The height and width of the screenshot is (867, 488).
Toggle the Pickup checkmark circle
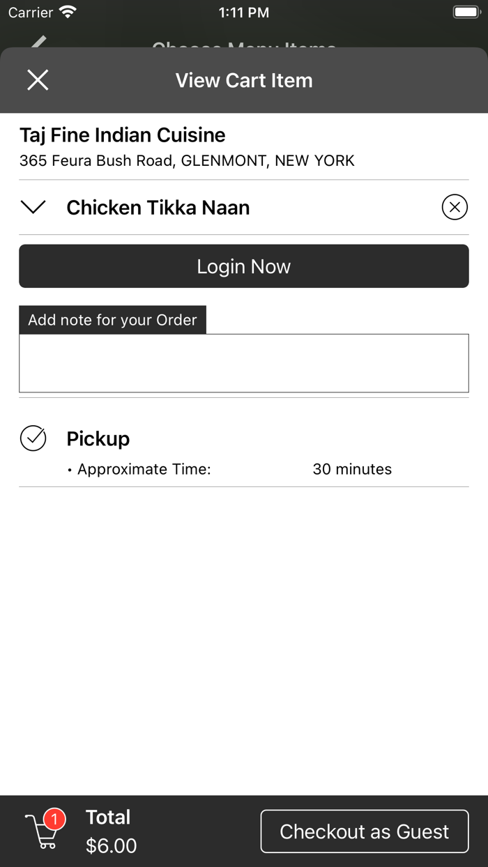(33, 438)
